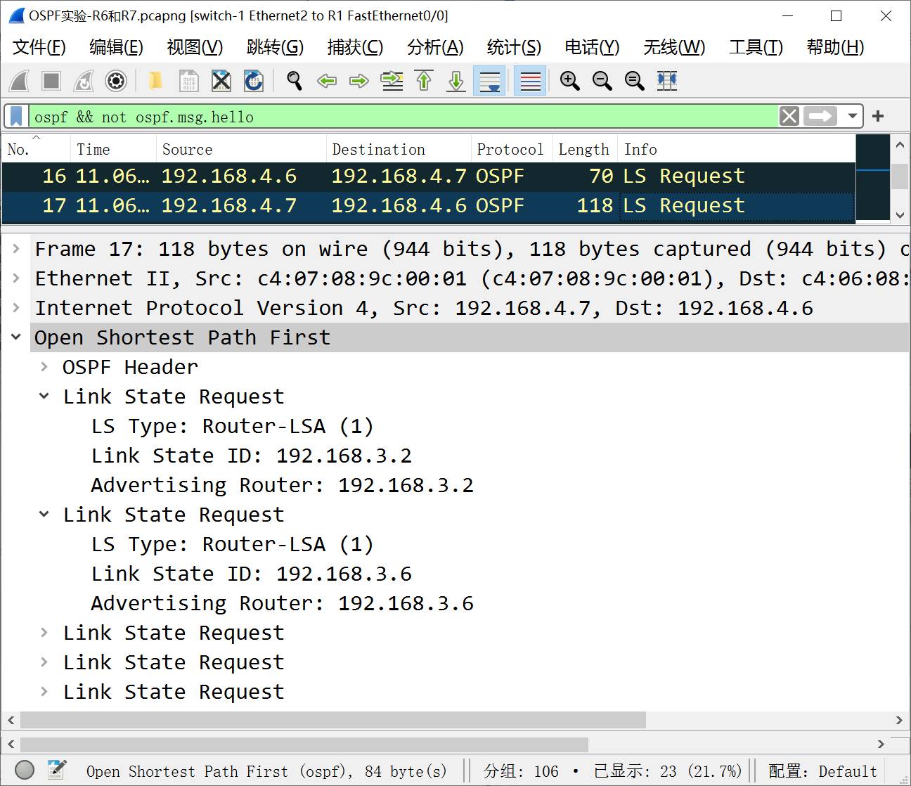Collapse the Open Shortest Path First section
This screenshot has height=786, width=911.
16,337
